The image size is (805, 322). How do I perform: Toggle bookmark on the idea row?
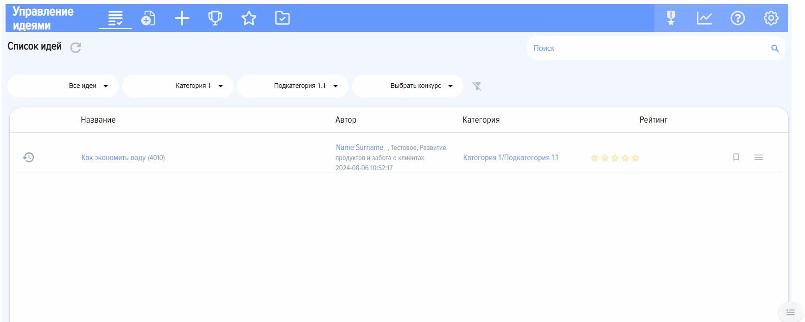[736, 157]
